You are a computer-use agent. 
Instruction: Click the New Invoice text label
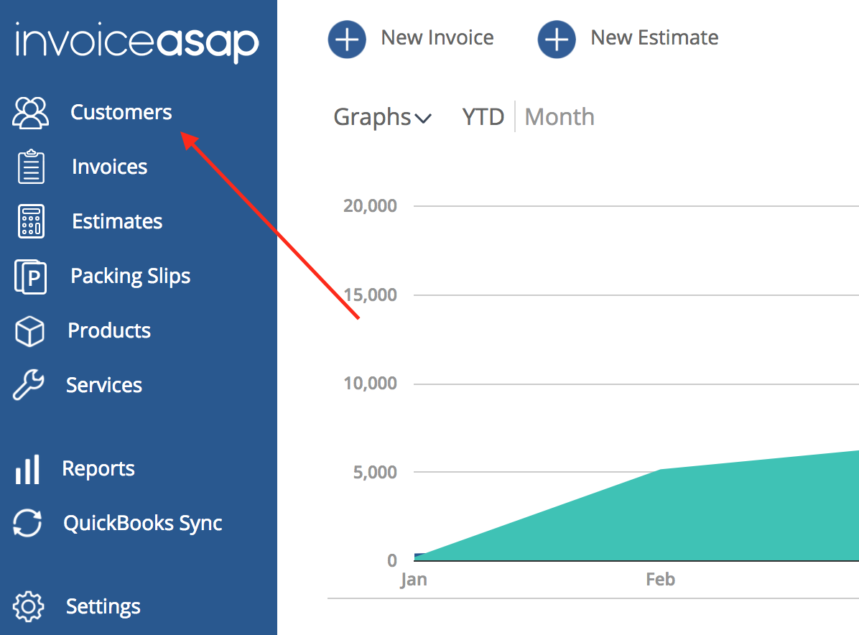click(x=437, y=38)
